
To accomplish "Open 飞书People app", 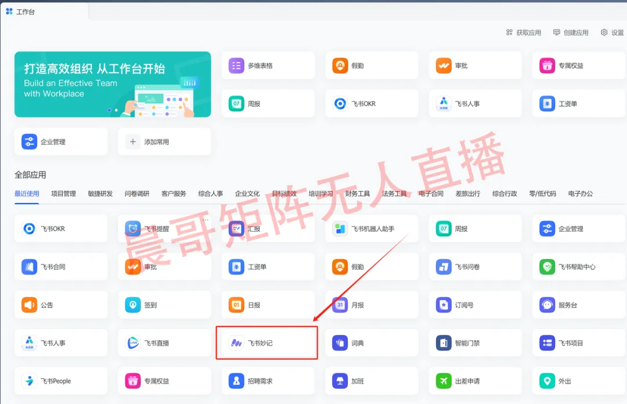I will (61, 381).
